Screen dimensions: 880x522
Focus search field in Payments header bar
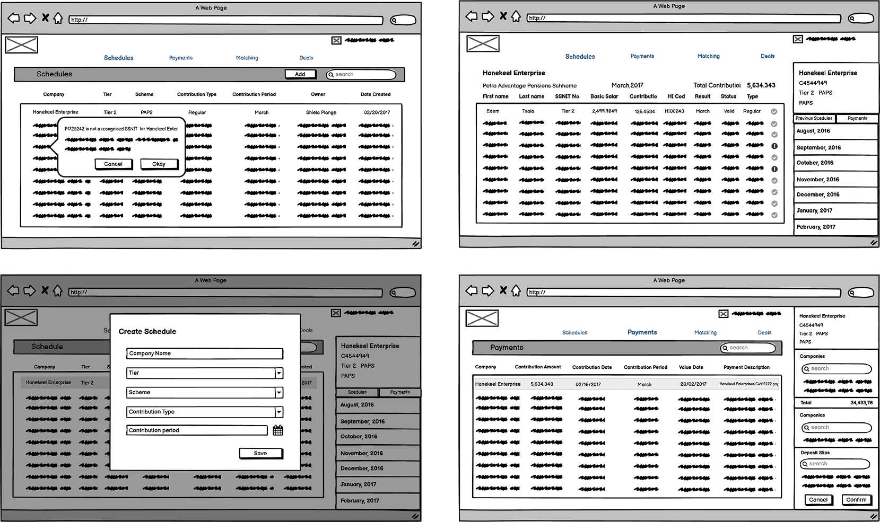point(748,348)
